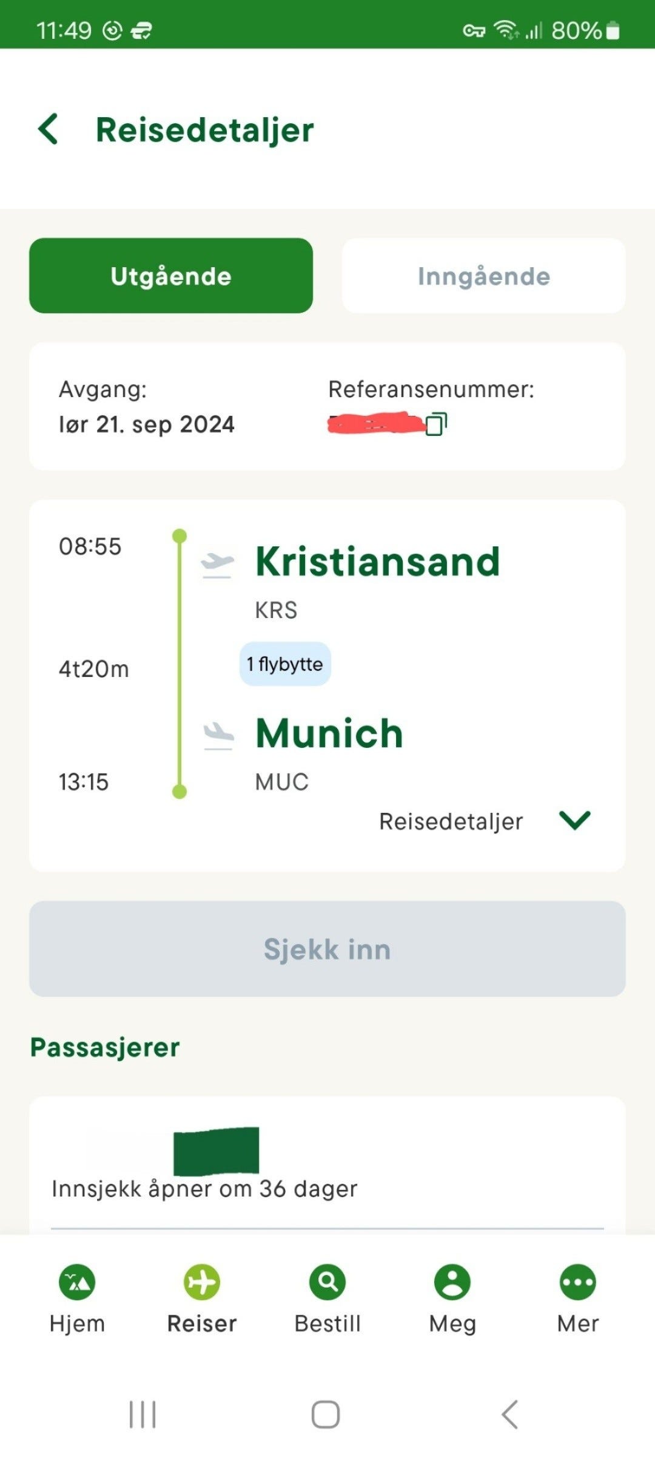Viewport: 655px width, 1457px height.
Task: Switch to the Inngående flight
Action: pyautogui.click(x=484, y=276)
